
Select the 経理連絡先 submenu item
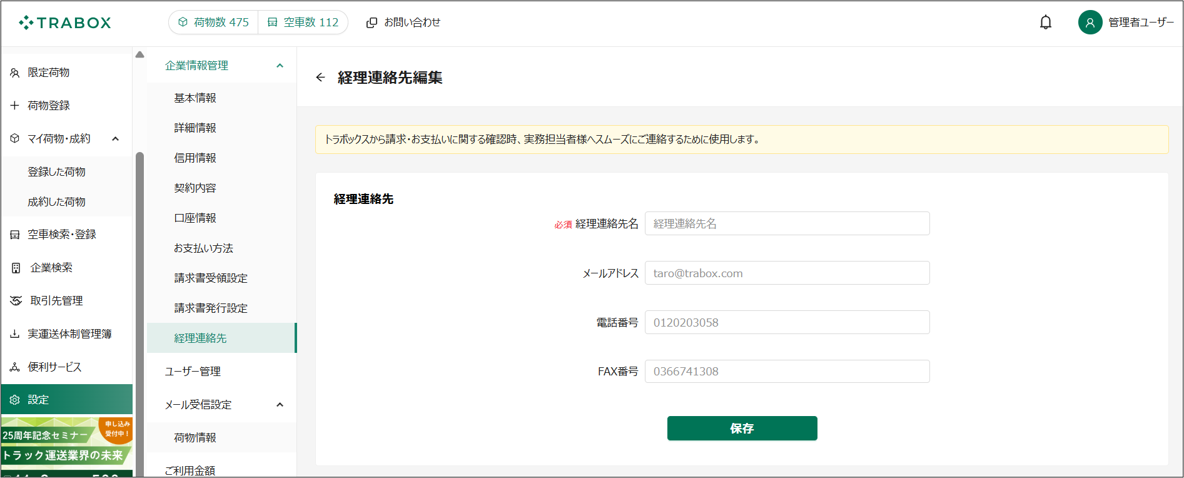point(221,338)
